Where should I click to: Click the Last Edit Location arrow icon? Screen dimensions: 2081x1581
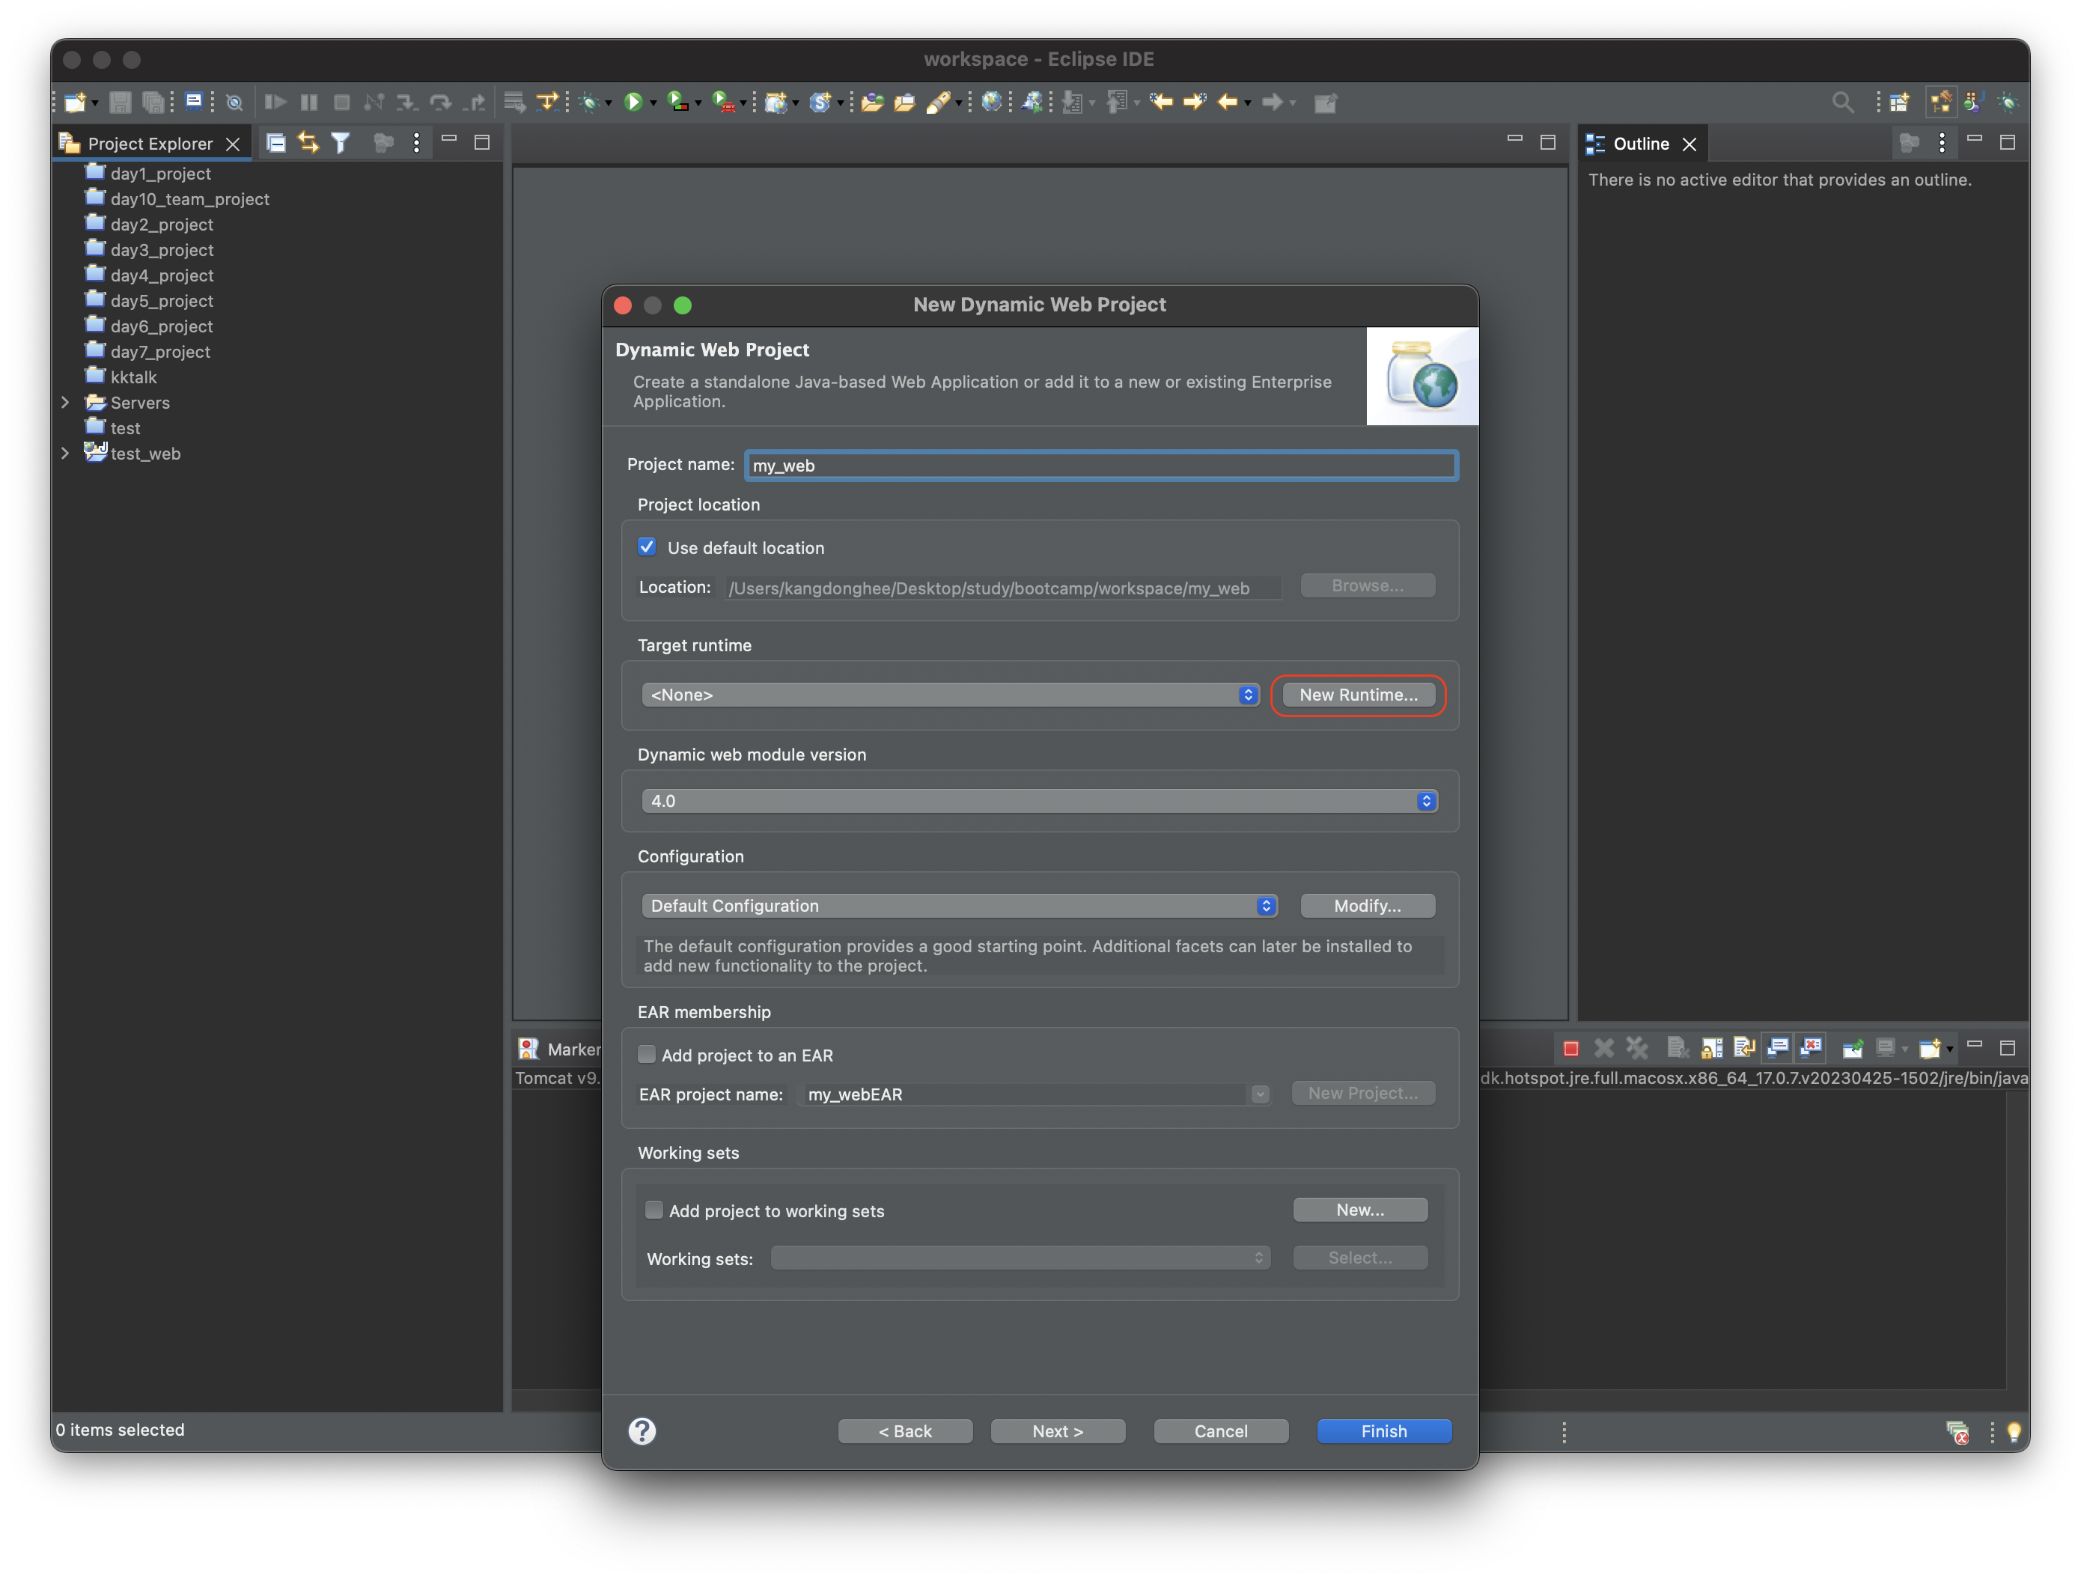point(1161,102)
